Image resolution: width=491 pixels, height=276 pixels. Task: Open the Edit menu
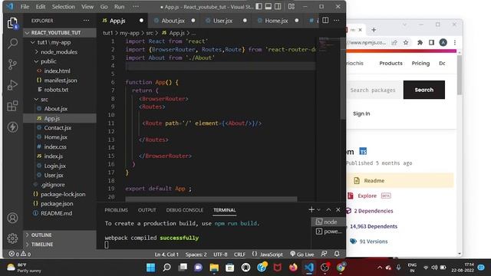41,7
